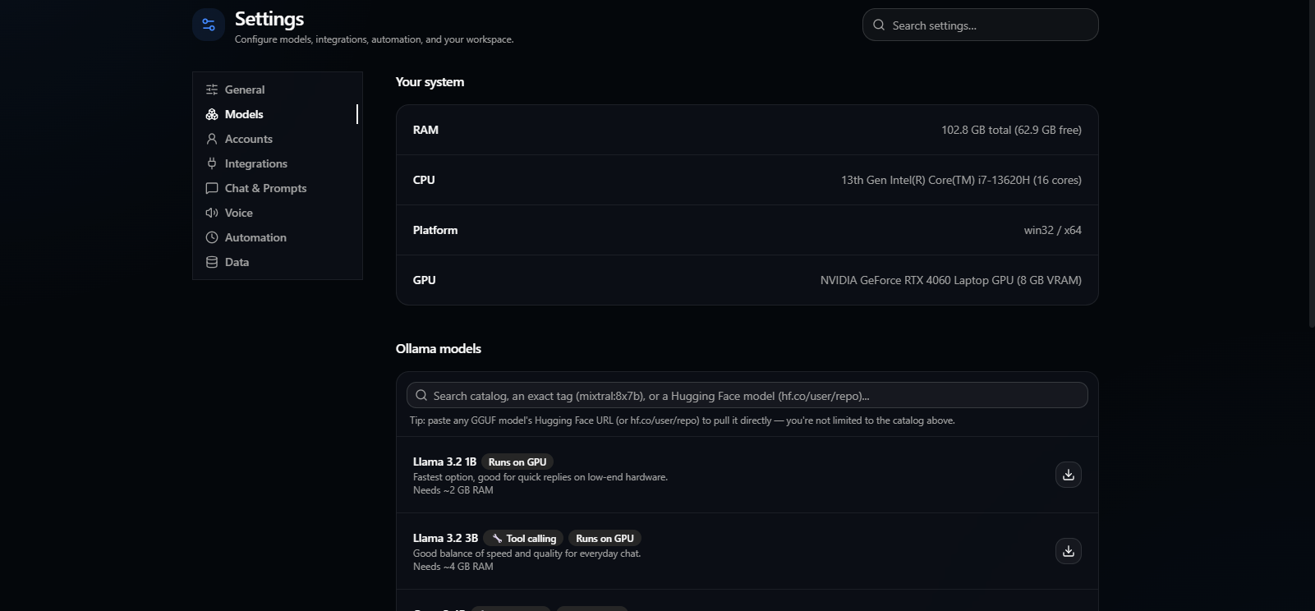
Task: Download the Llama 3.2 3B model
Action: click(1069, 551)
